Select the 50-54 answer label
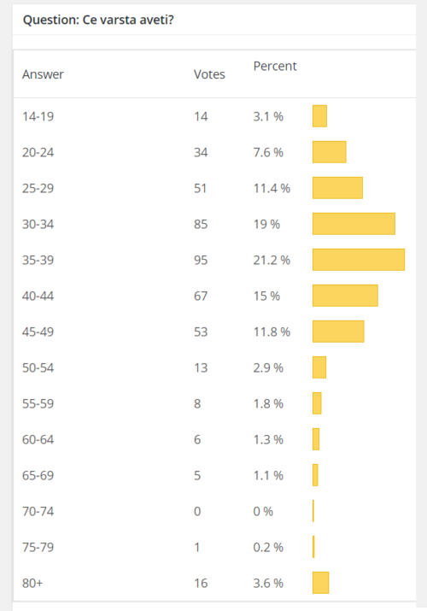Viewport: 427px width, 611px height. [x=38, y=367]
